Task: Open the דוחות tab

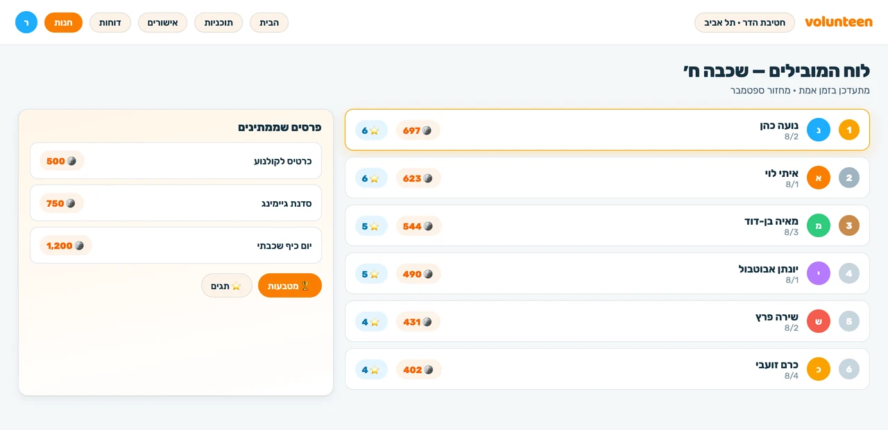Action: [110, 22]
